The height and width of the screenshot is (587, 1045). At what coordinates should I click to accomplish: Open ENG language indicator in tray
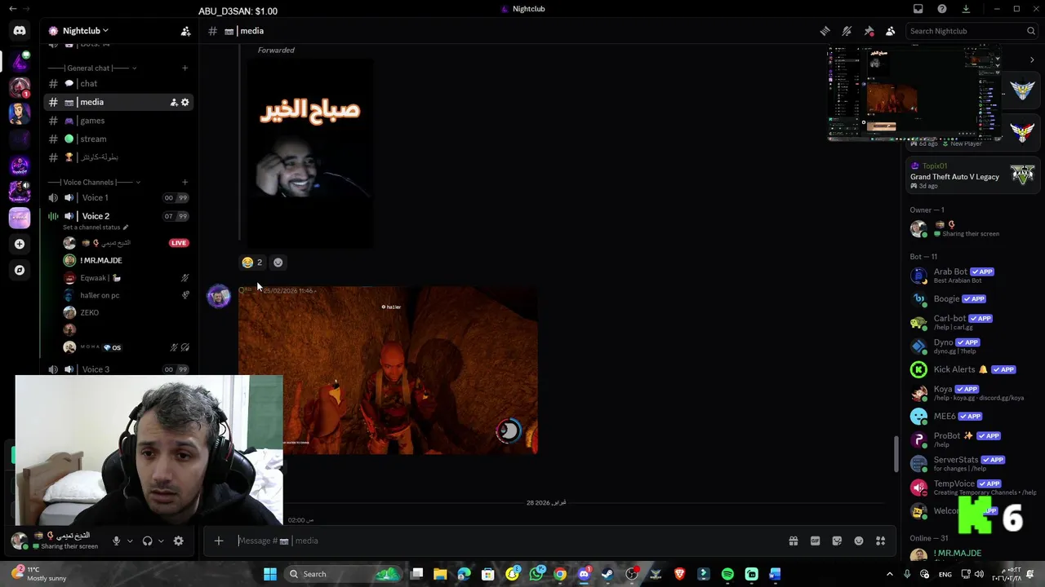(945, 574)
